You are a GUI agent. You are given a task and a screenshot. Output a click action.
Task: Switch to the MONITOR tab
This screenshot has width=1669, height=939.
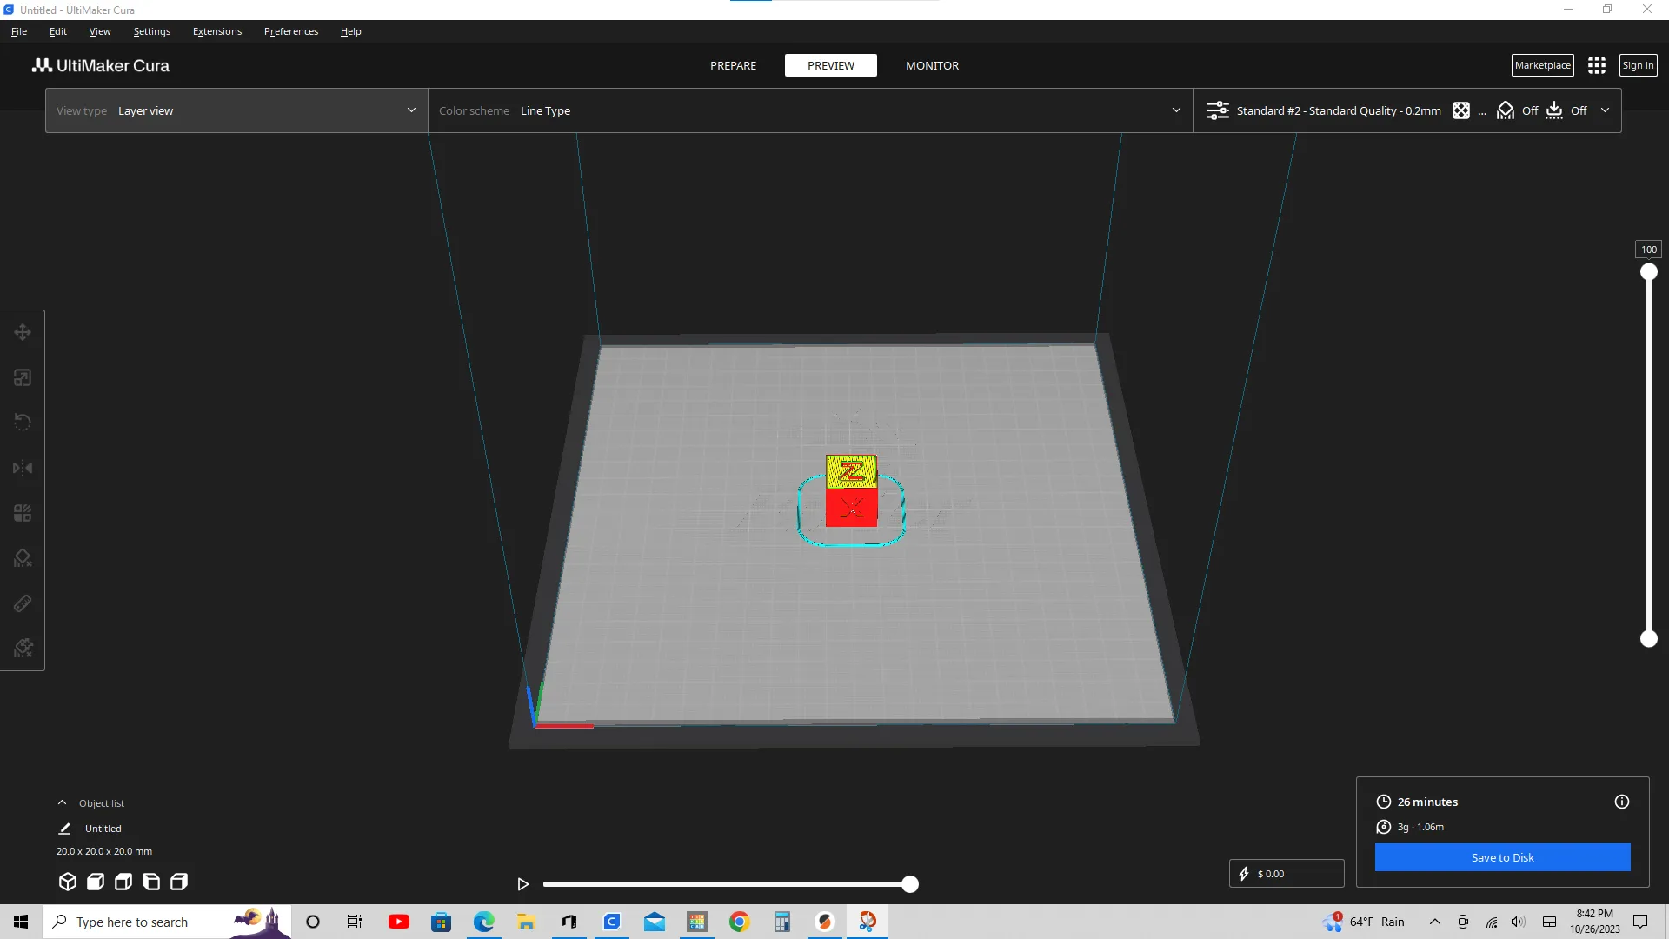pos(932,65)
